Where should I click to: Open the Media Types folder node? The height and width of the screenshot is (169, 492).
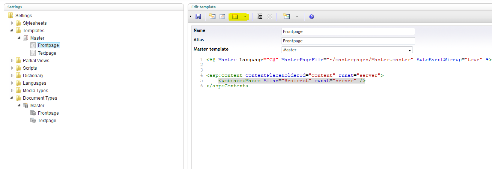[x=35, y=91]
